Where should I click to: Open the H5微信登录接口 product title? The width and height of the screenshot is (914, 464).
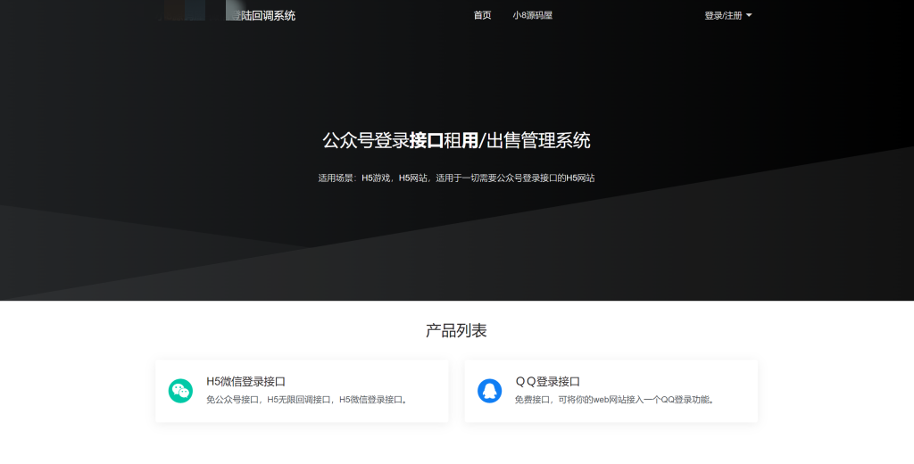coord(245,381)
